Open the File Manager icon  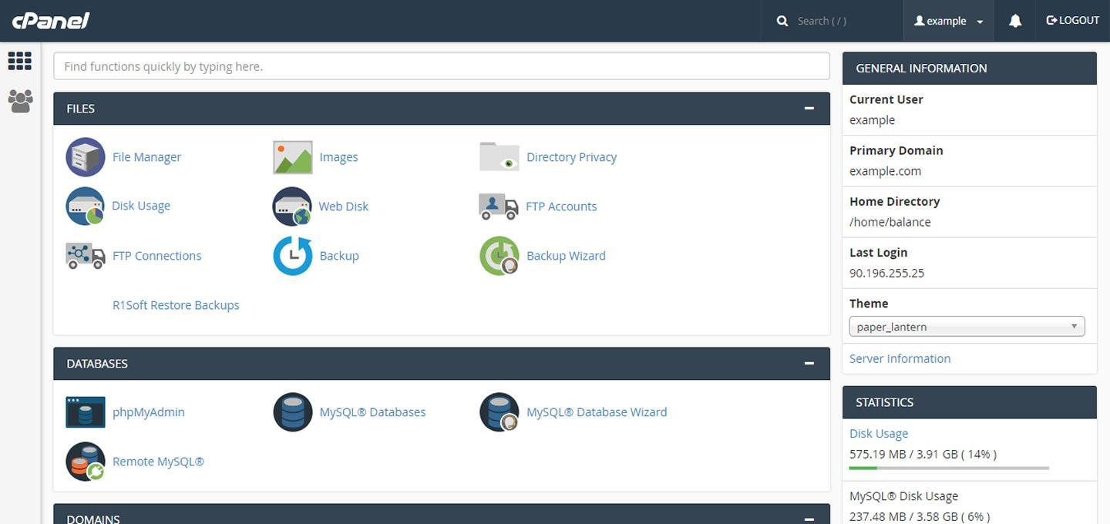85,156
